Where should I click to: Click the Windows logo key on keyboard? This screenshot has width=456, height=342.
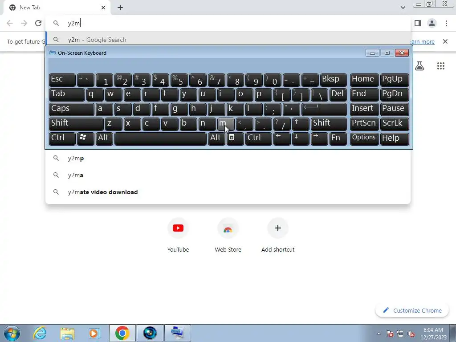[x=85, y=139]
